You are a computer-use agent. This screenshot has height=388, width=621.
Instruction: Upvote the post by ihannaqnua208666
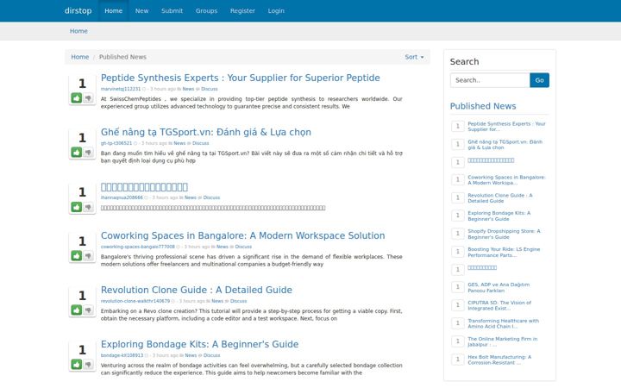(x=77, y=207)
